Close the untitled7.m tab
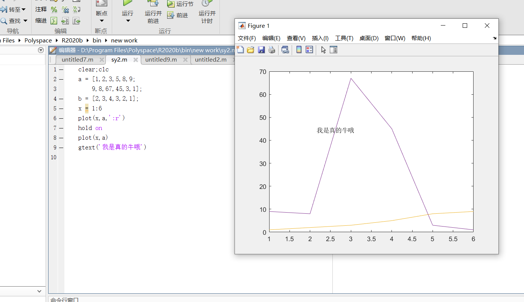 (102, 60)
